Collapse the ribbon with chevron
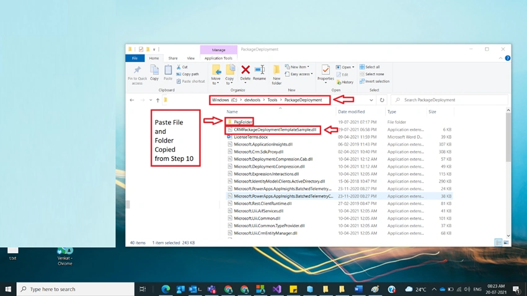 pos(500,58)
